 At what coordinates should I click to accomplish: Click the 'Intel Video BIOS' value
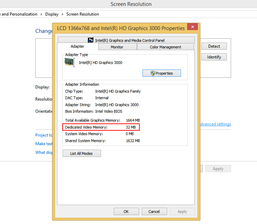point(109,111)
